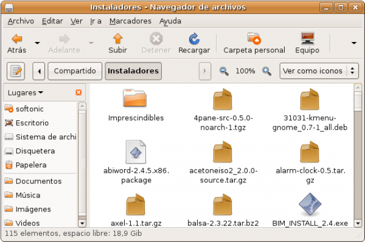
Task: Open the Ver menu
Action: 77,21
